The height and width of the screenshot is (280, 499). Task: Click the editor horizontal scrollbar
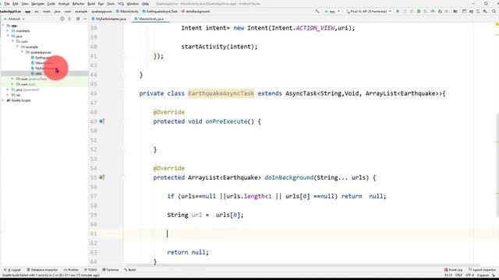coord(303,264)
